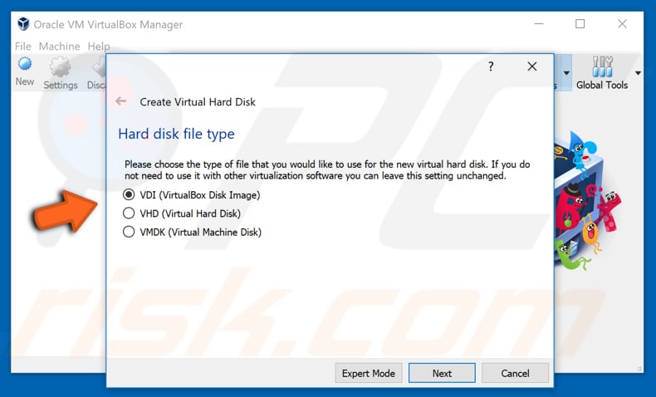656x397 pixels.
Task: Expand the Machine Tools dropdown arrow
Action: pyautogui.click(x=566, y=73)
